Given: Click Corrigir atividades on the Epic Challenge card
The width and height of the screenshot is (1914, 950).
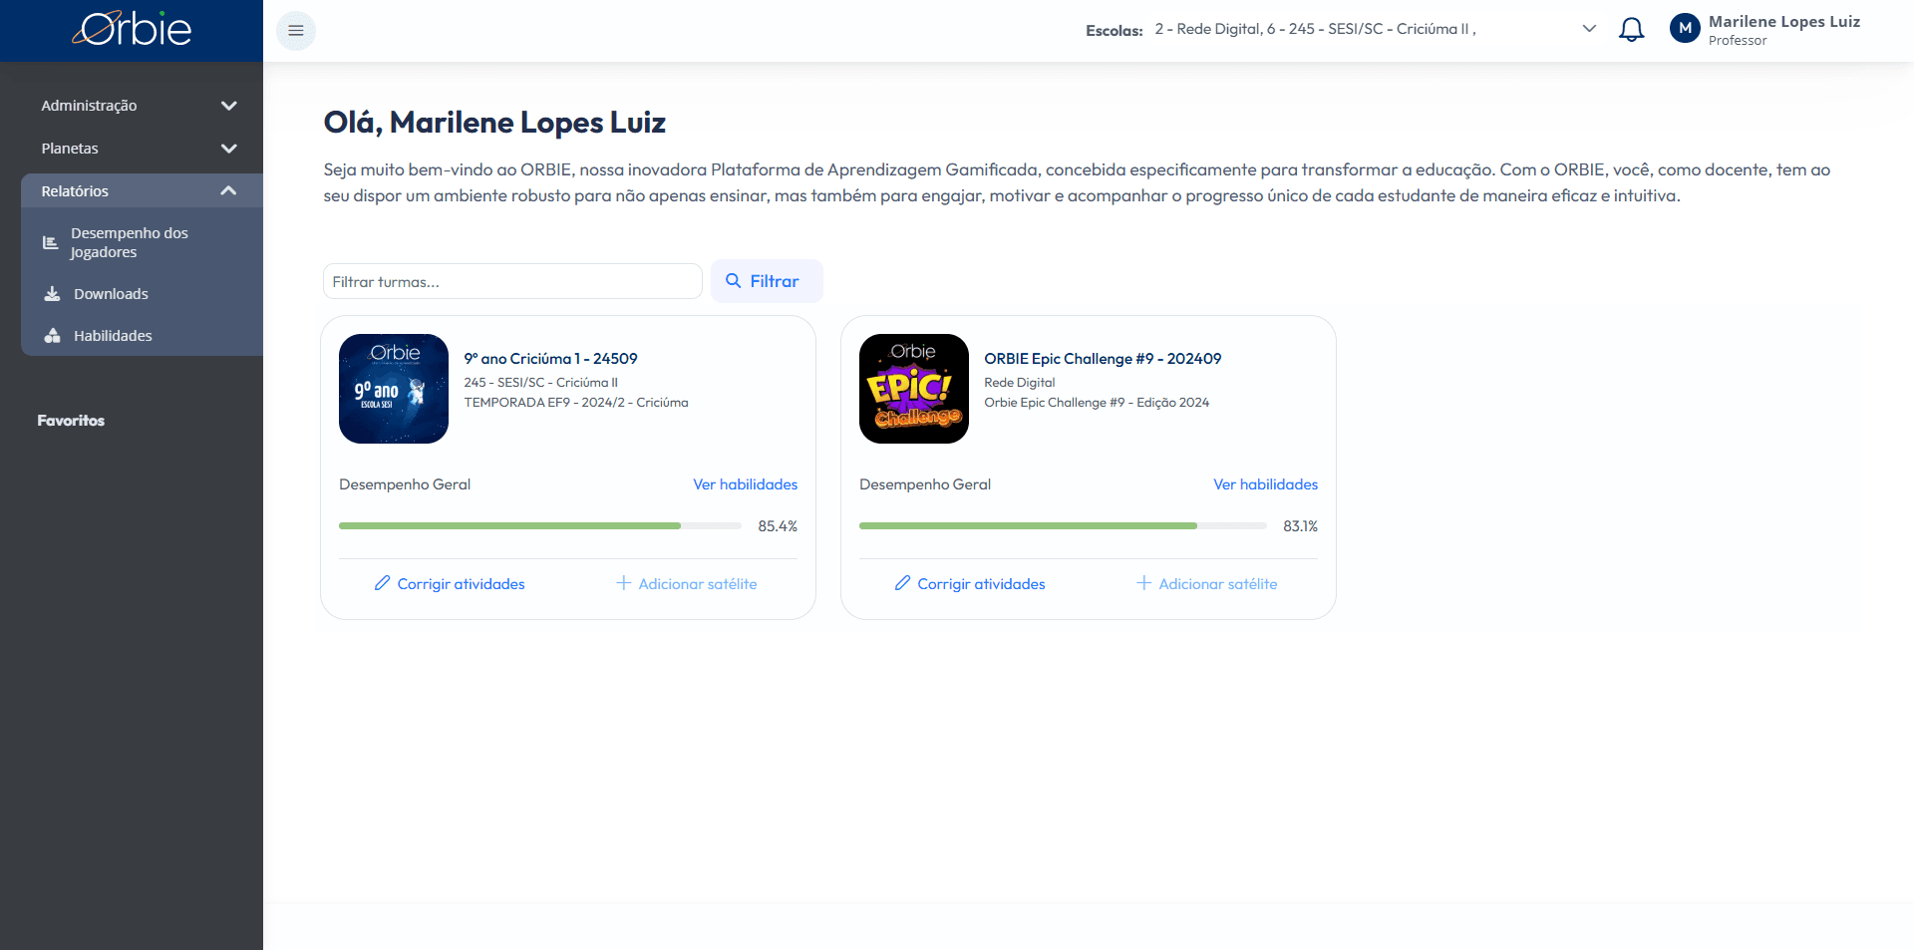Looking at the screenshot, I should (x=970, y=584).
